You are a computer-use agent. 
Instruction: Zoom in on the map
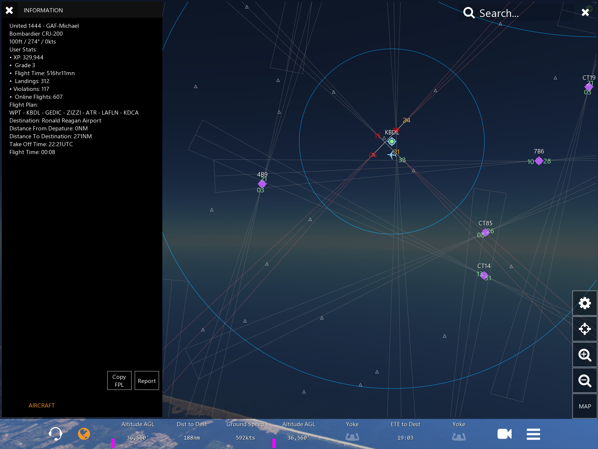click(585, 355)
